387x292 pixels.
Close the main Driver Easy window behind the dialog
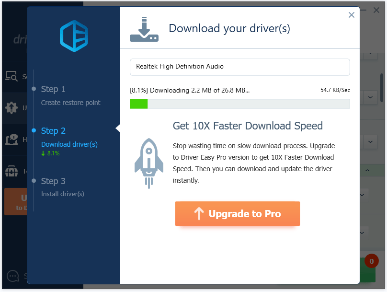tap(376, 10)
